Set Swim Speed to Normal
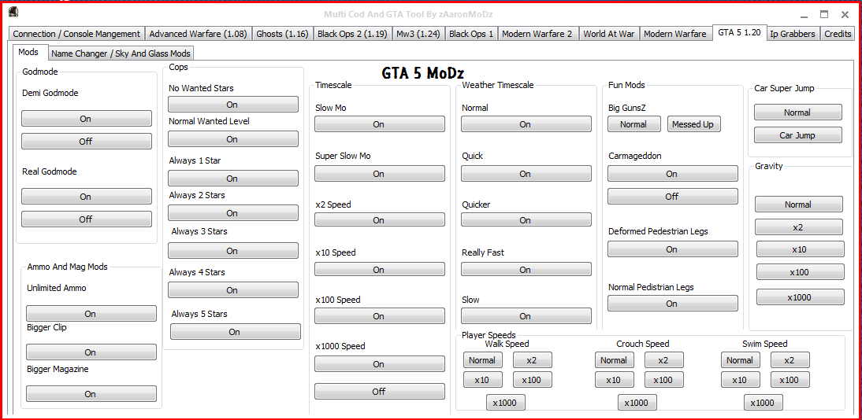862x420 pixels. 741,360
